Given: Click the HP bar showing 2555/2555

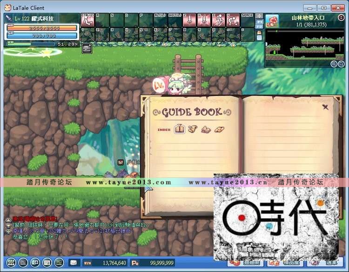Looking at the screenshot, I should click(41, 28).
